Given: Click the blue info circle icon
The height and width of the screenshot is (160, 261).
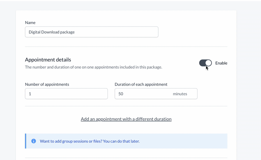Looking at the screenshot, I should coord(34,141).
